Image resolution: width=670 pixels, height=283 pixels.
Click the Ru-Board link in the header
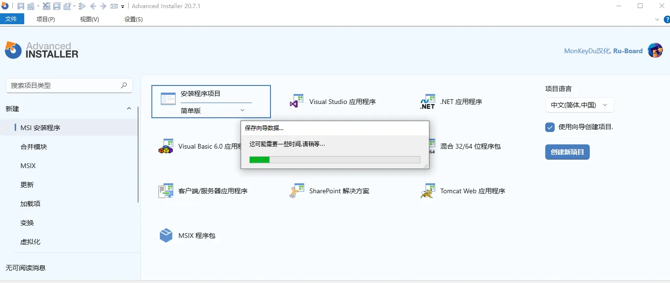[x=628, y=50]
